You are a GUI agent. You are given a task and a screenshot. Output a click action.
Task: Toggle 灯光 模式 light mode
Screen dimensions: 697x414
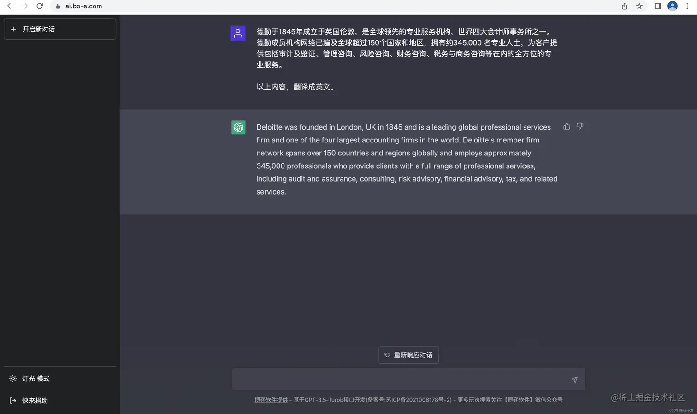pos(60,379)
